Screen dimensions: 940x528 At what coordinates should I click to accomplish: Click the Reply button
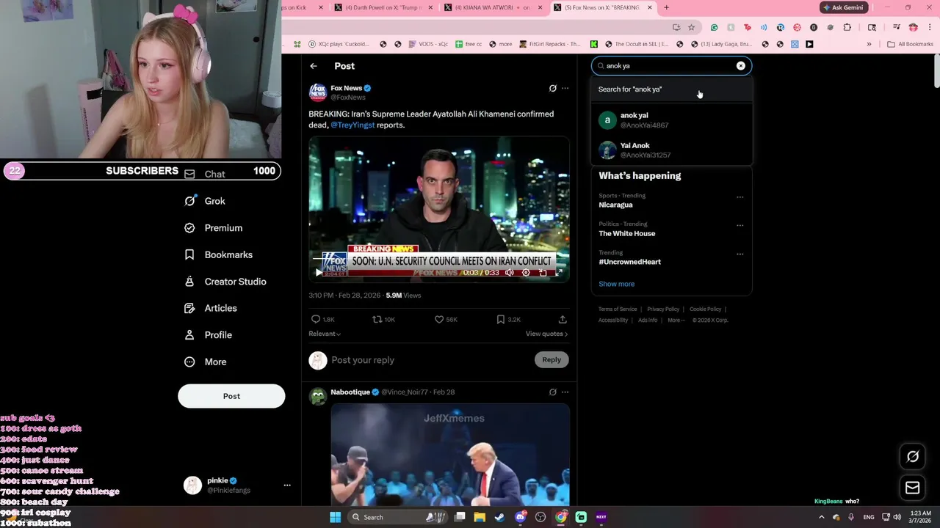(552, 359)
